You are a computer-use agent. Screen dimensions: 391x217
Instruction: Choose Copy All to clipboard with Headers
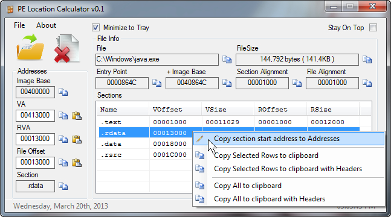point(289,199)
